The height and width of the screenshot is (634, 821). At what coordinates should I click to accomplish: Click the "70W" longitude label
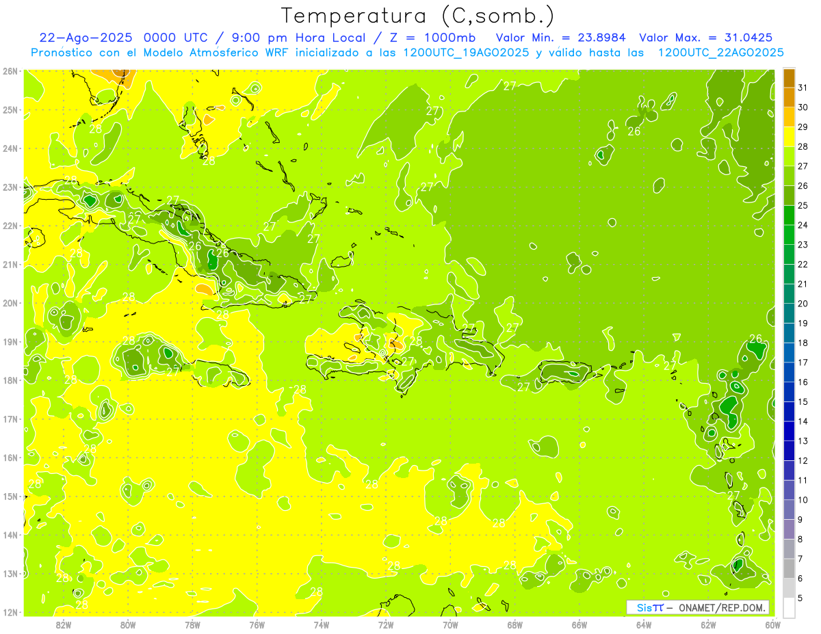coord(450,624)
